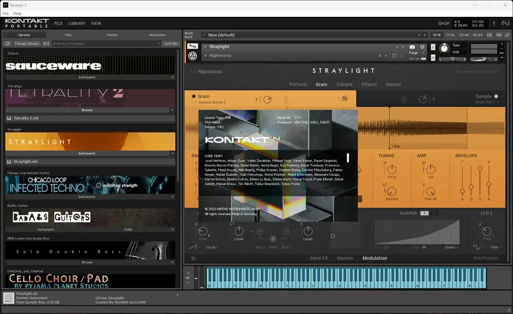The image size is (513, 314).
Task: Click the Straylight circular instrument icon
Action: [192, 56]
